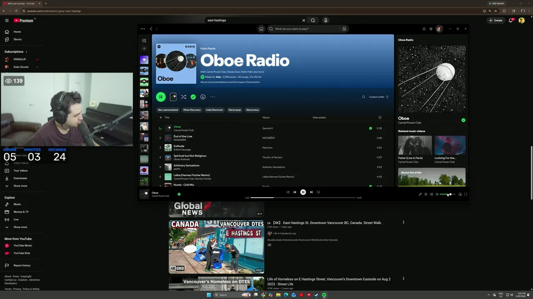
Task: Select the Electropop filter chip
Action: point(234,110)
